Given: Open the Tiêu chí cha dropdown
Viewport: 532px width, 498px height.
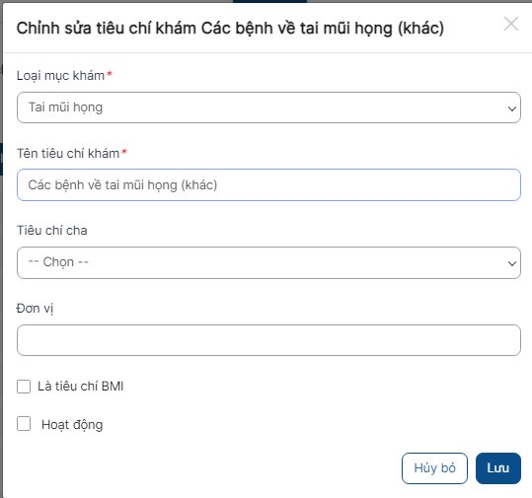Looking at the screenshot, I should point(268,262).
